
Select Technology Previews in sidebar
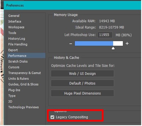click(23, 107)
